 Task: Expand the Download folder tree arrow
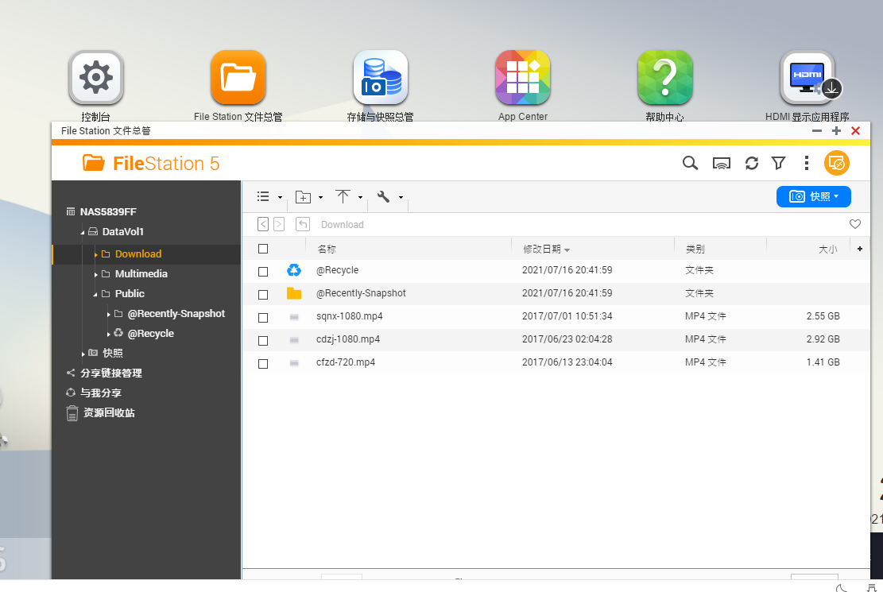coord(95,254)
